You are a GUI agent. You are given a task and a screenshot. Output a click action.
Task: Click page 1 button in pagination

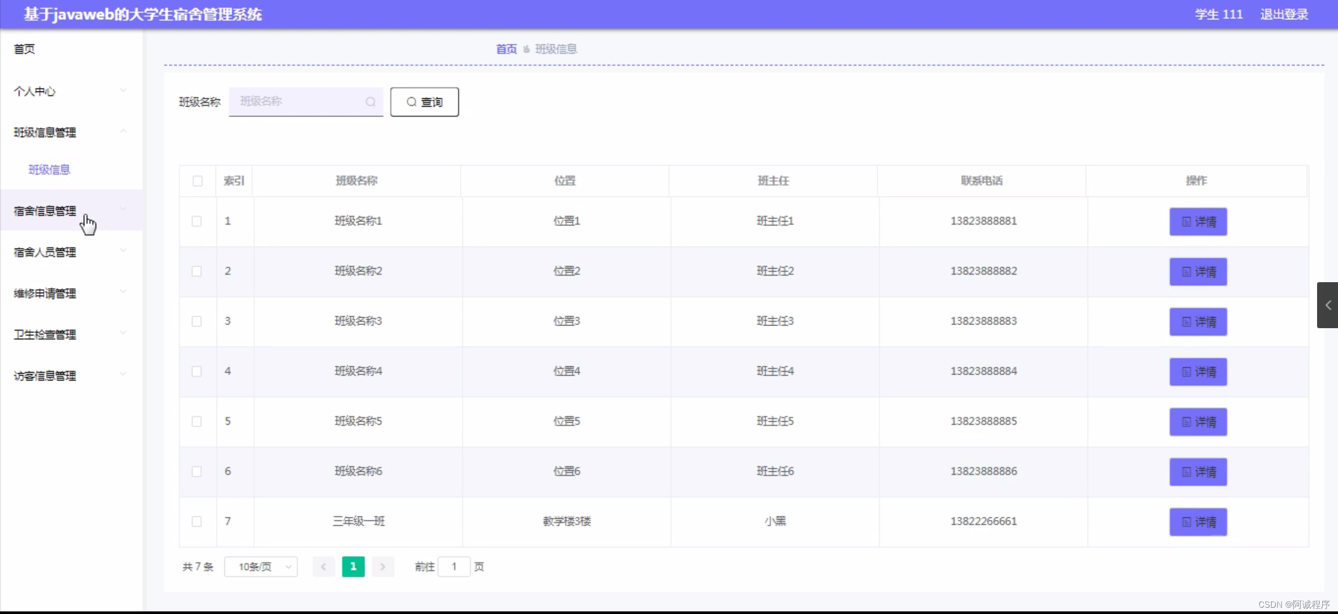353,566
